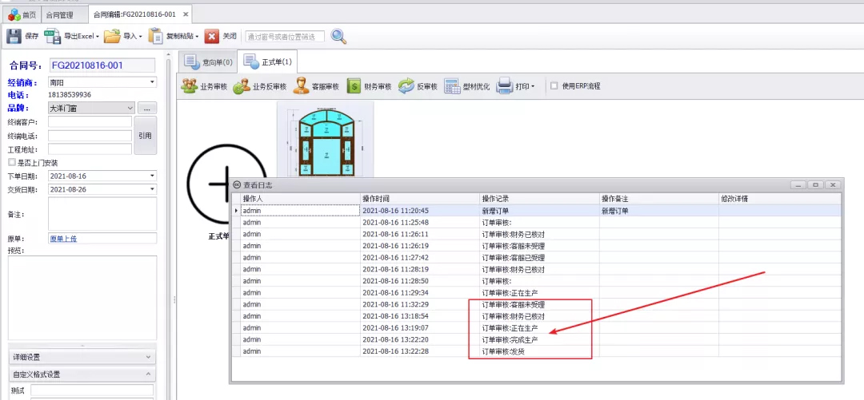
Task: Enable the 是否上门安装 checkbox
Action: click(x=12, y=162)
